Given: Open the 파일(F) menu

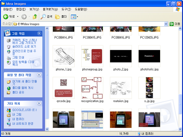Looking at the screenshot, I should tap(8, 9).
